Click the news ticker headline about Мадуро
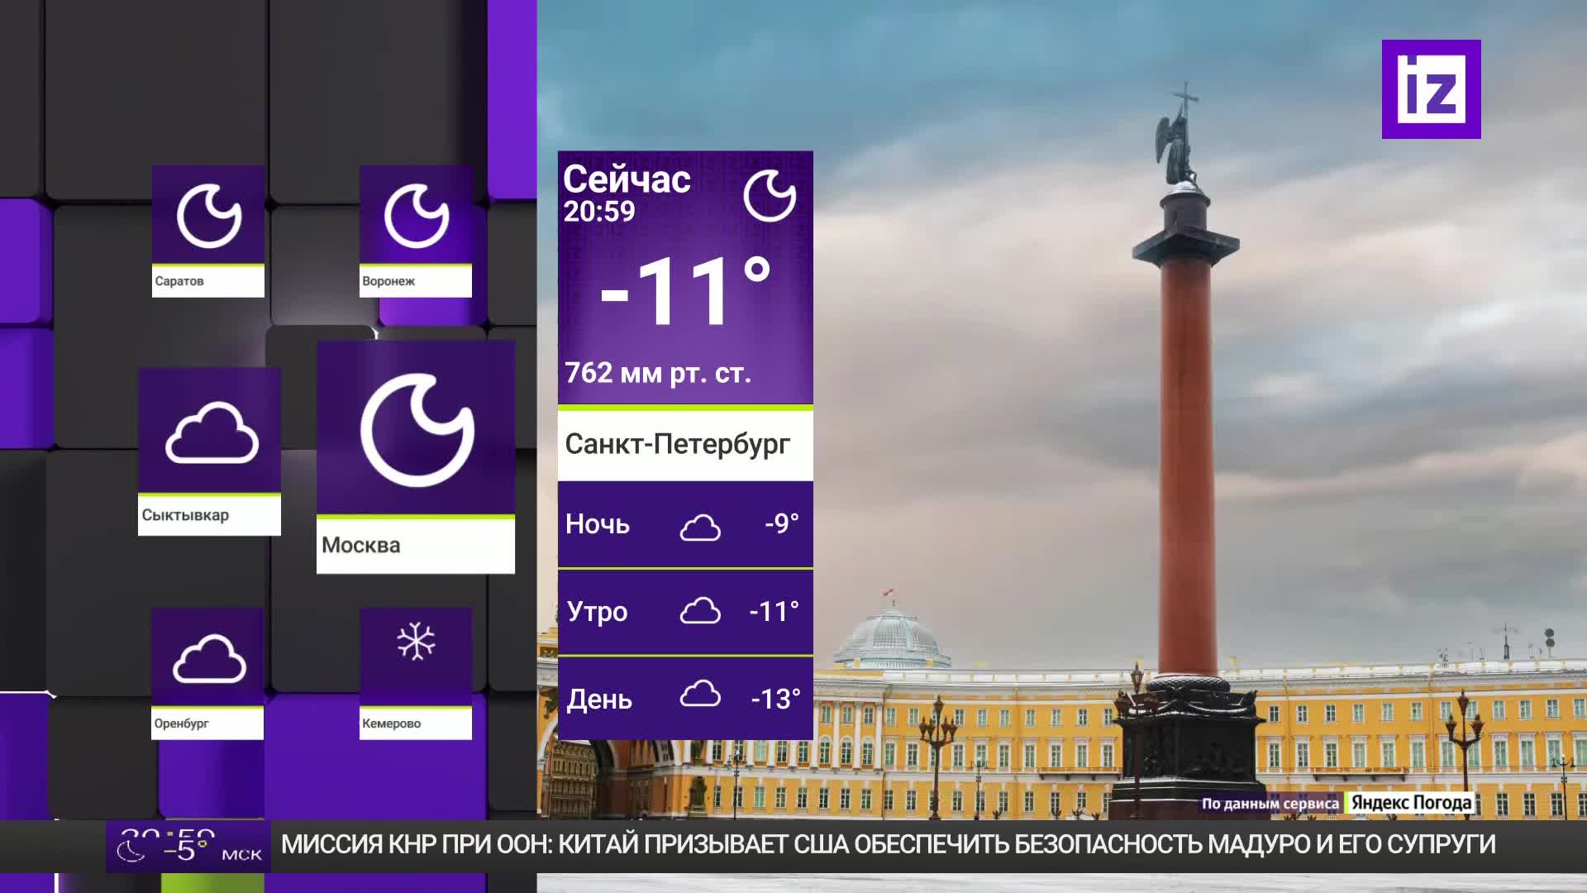Viewport: 1587px width, 893px height. tap(888, 845)
